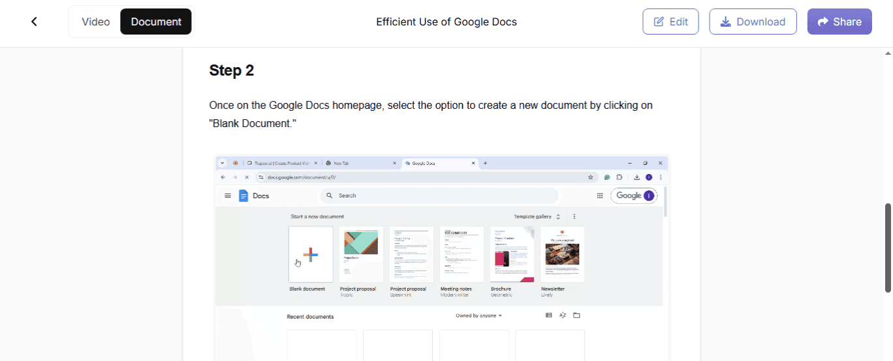Open the Owned by anyone dropdown
Viewport: 893px width, 361px height.
(x=478, y=316)
